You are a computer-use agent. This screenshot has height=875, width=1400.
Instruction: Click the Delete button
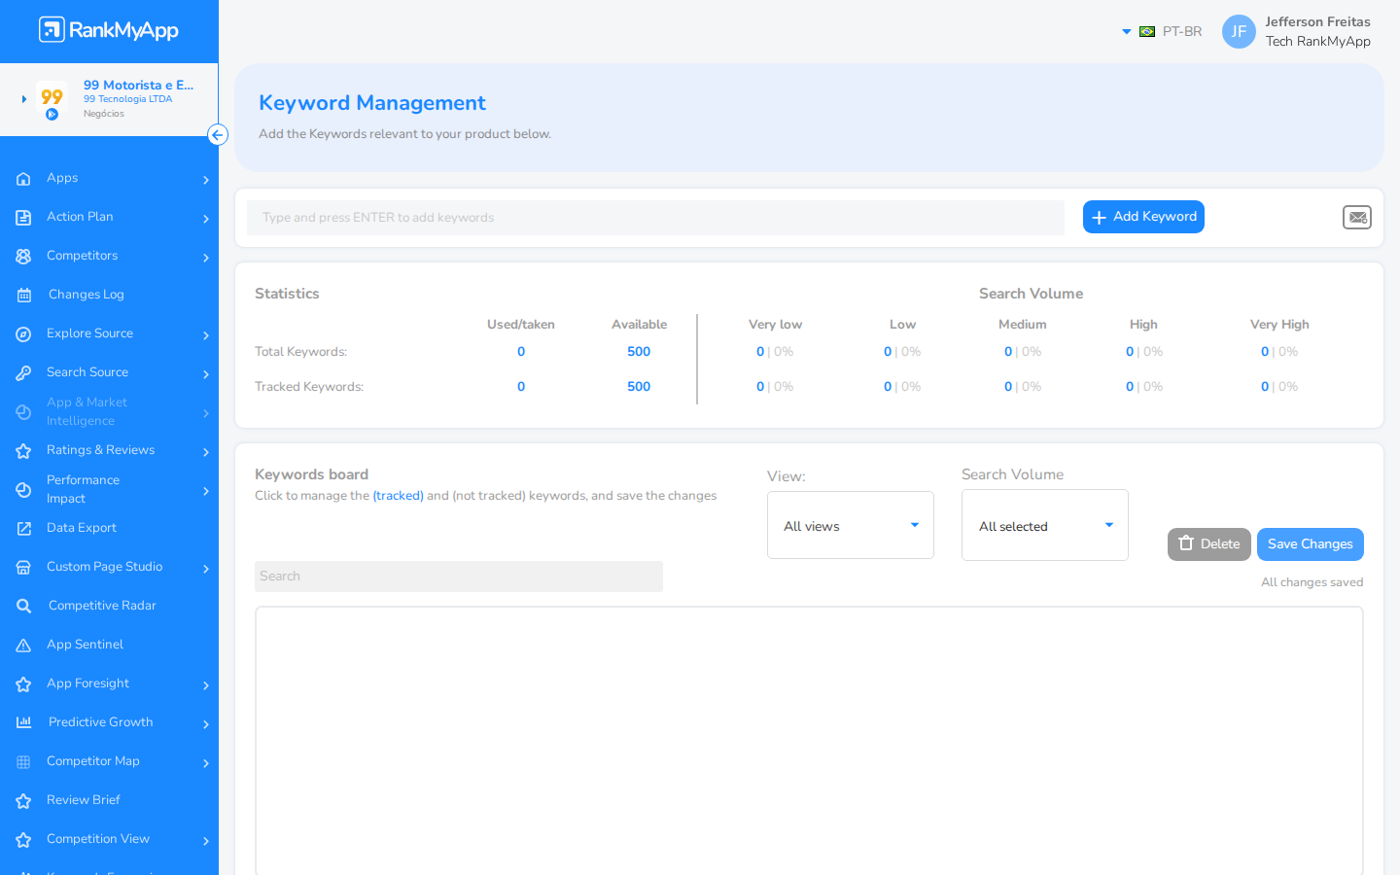[x=1209, y=544]
